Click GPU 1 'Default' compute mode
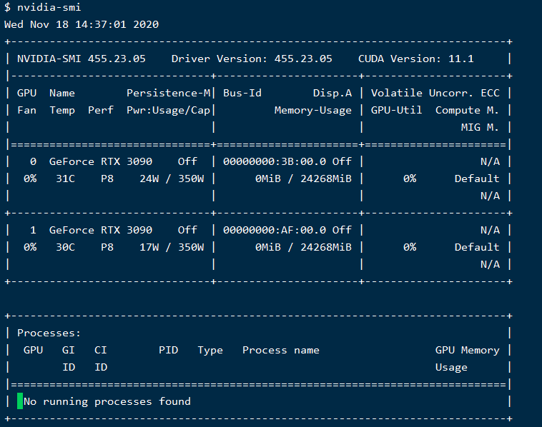 477,247
